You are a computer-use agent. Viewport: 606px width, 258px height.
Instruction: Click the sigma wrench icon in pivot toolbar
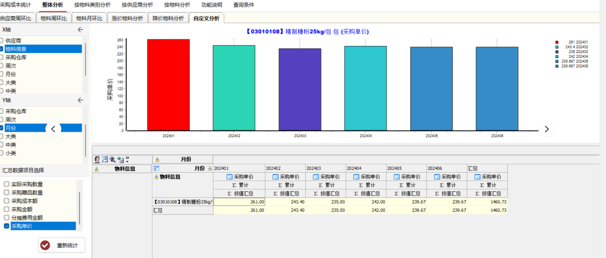point(113,159)
